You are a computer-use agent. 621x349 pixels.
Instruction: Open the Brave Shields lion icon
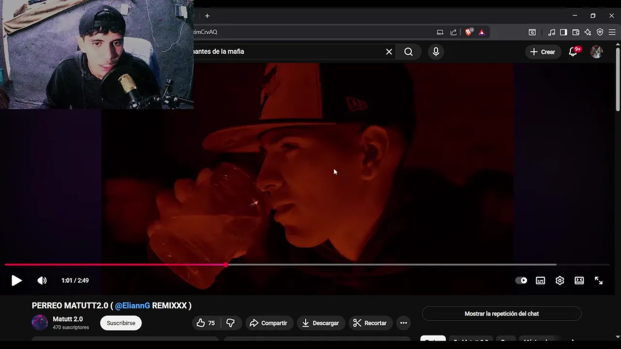469,32
